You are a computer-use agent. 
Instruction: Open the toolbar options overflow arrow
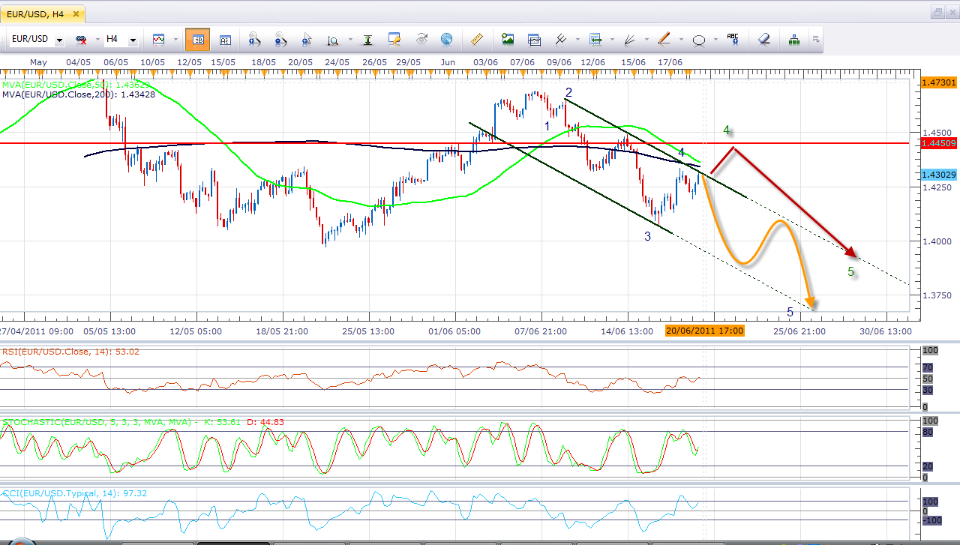pos(815,39)
